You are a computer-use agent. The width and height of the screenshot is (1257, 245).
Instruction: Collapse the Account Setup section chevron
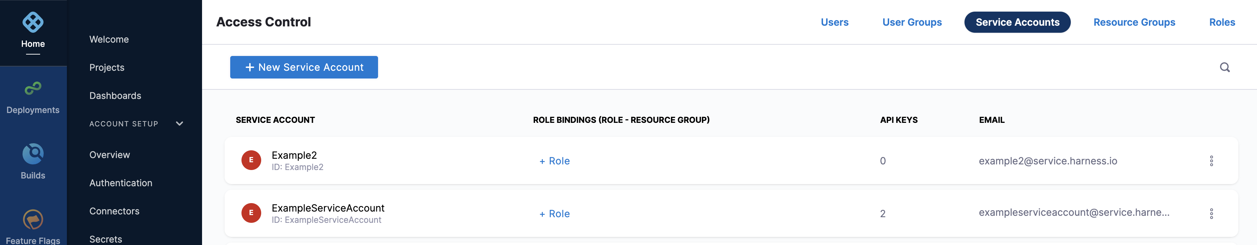[x=180, y=124]
